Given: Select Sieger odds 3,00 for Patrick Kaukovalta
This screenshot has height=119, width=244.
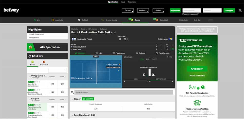Looking at the screenshot, I should click(x=96, y=109).
